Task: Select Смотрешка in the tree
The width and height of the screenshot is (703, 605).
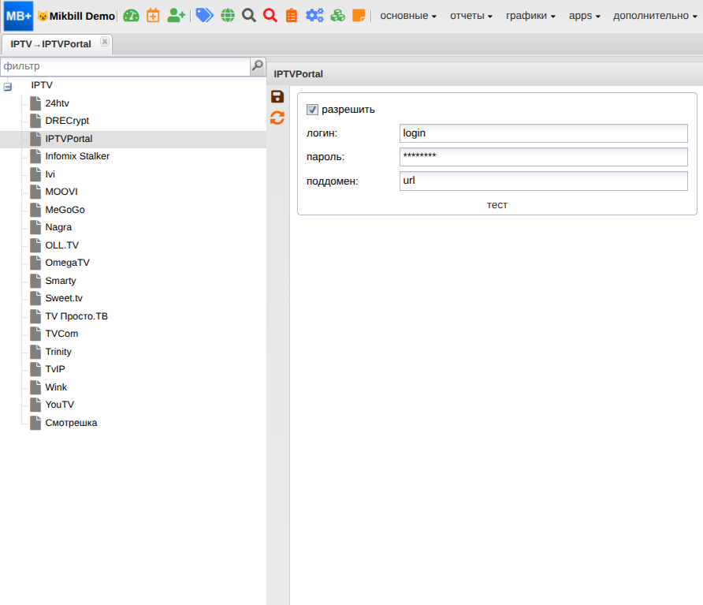Action: (71, 423)
